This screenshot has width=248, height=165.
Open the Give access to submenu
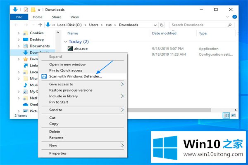point(82,84)
